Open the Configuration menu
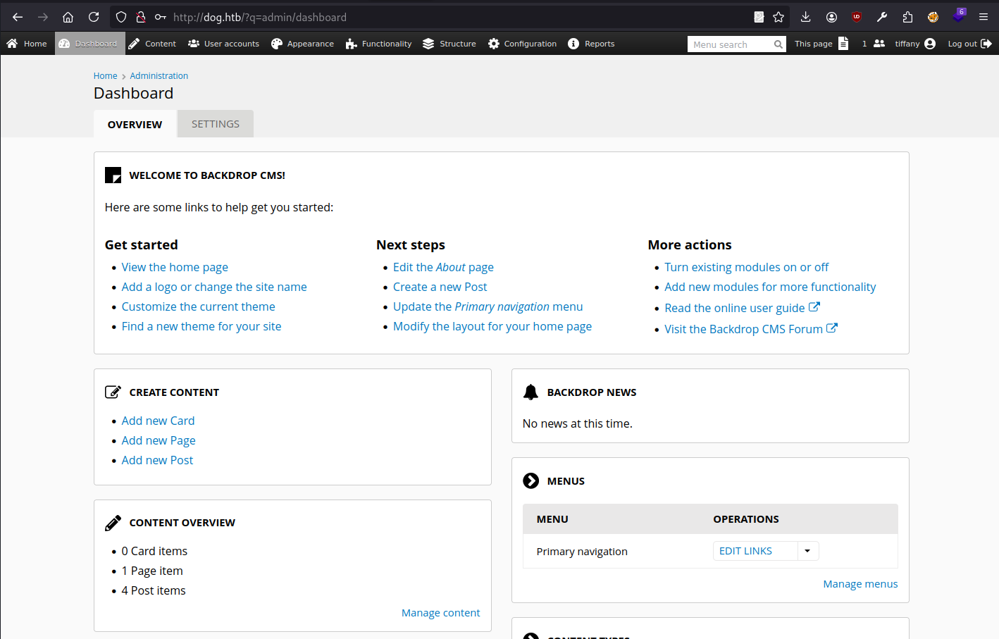The width and height of the screenshot is (999, 639). coord(522,44)
